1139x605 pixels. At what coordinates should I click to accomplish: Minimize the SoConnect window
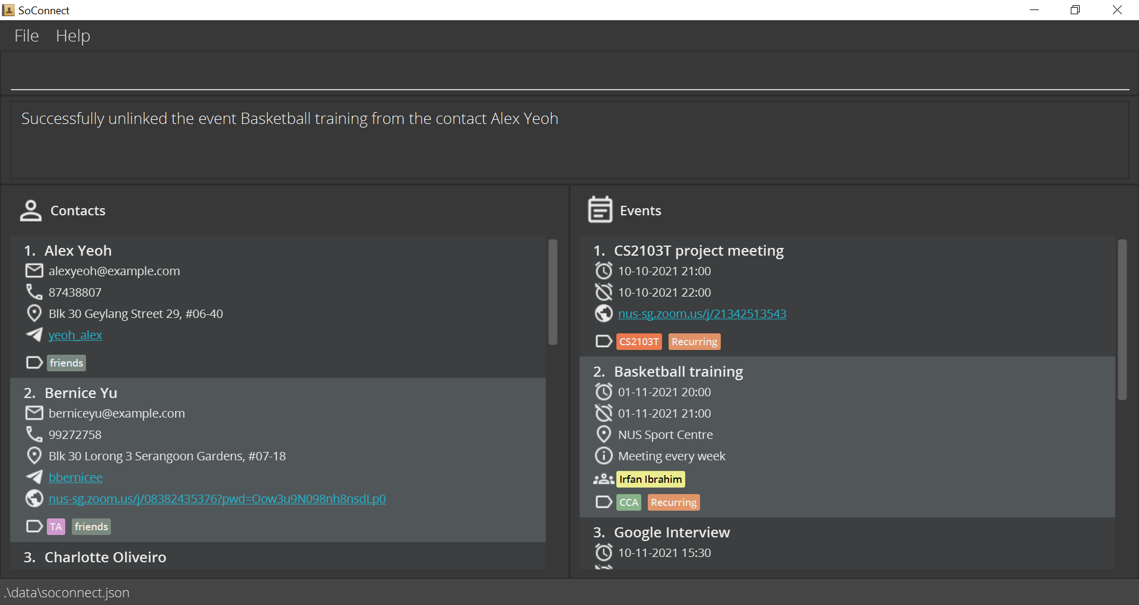tap(1034, 10)
